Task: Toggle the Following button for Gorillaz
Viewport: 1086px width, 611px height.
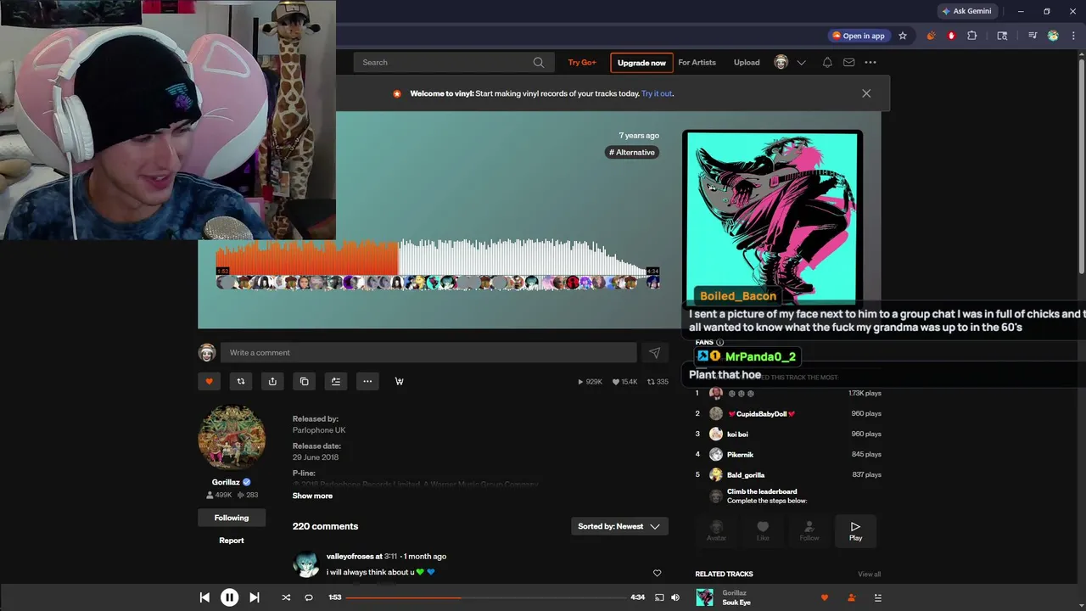Action: tap(232, 518)
